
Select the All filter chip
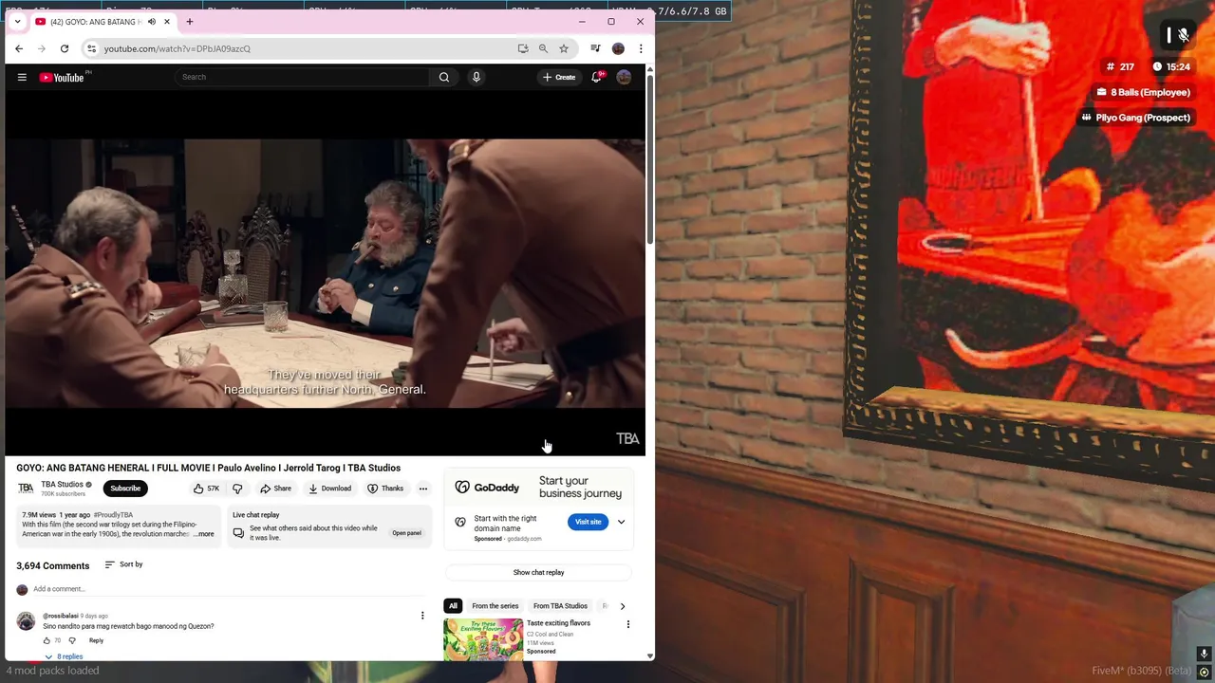[453, 606]
